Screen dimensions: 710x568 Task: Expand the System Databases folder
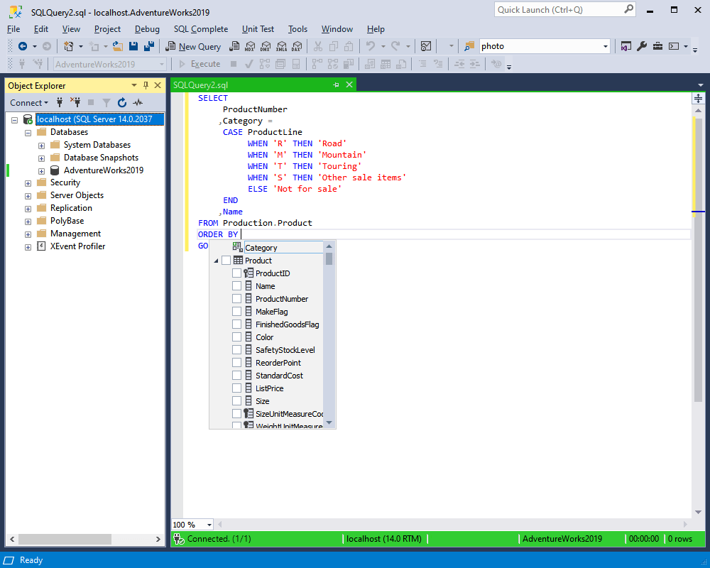[x=41, y=146]
